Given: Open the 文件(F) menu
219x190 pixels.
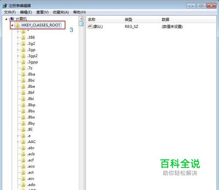Looking at the screenshot, I should pyautogui.click(x=10, y=12).
